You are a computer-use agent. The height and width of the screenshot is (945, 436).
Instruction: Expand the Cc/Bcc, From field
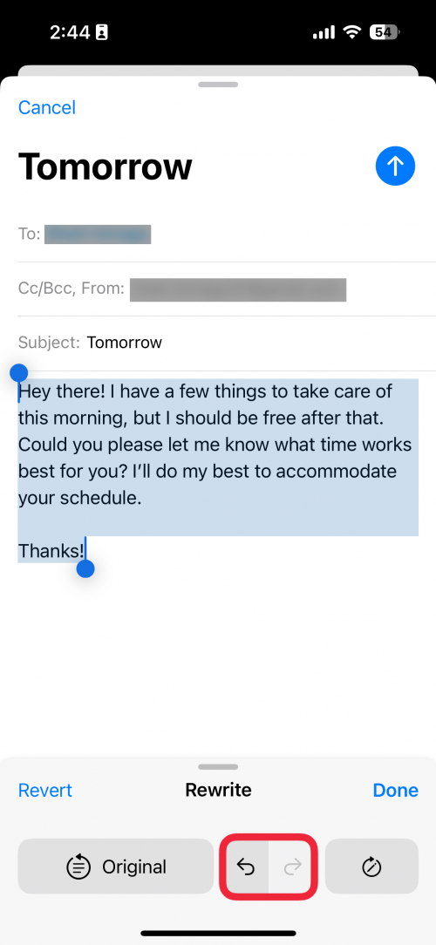227,289
